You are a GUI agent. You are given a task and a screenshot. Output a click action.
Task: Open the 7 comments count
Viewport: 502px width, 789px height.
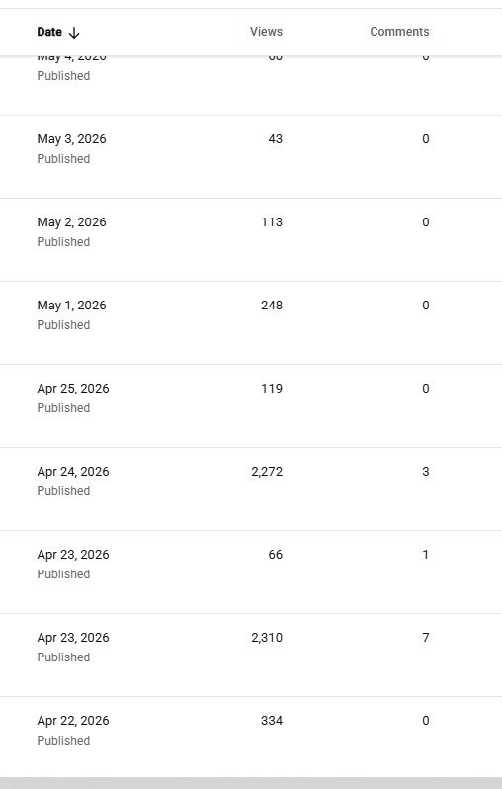(426, 638)
